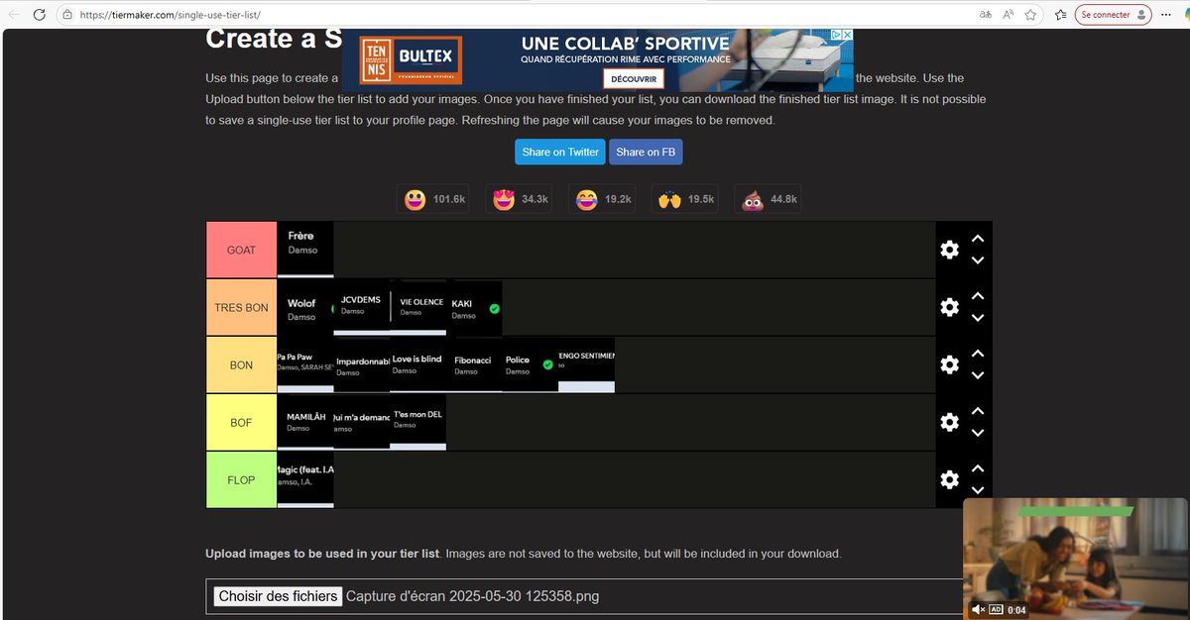Screen dimensions: 1190x620
Task: Add page to favorites star
Action: 1031,15
